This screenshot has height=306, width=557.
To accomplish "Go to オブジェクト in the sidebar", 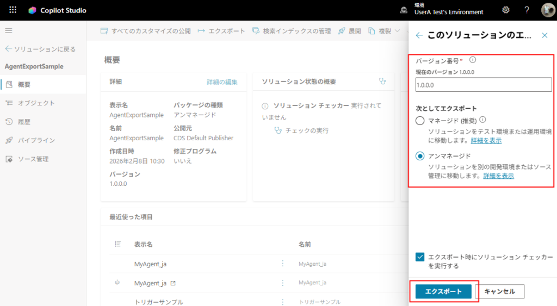I will pos(36,103).
